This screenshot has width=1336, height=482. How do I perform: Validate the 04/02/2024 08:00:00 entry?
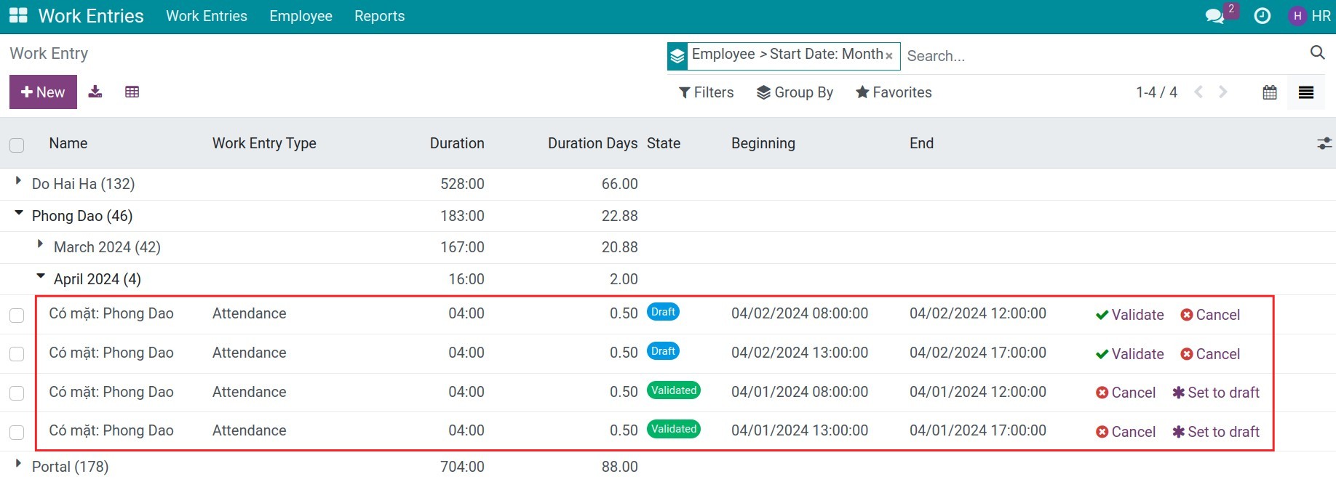tap(1129, 315)
